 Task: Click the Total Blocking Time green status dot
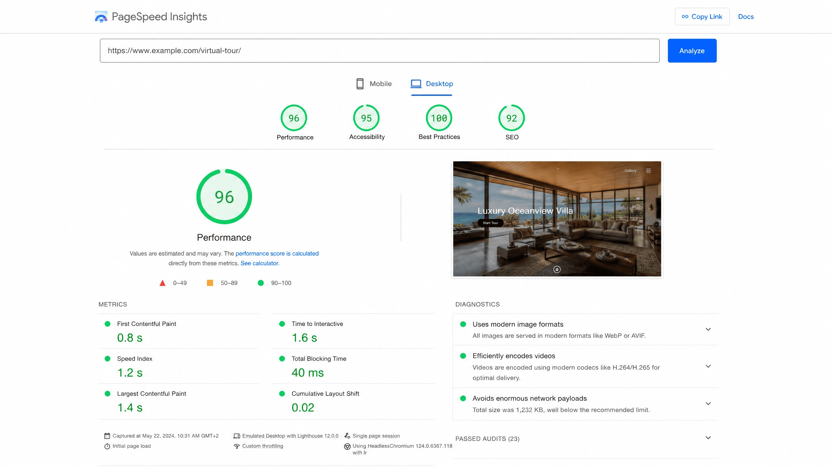(282, 358)
